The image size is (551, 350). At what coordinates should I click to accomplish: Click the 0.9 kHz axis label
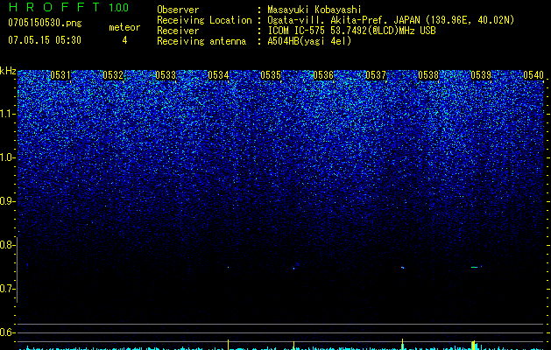6,201
